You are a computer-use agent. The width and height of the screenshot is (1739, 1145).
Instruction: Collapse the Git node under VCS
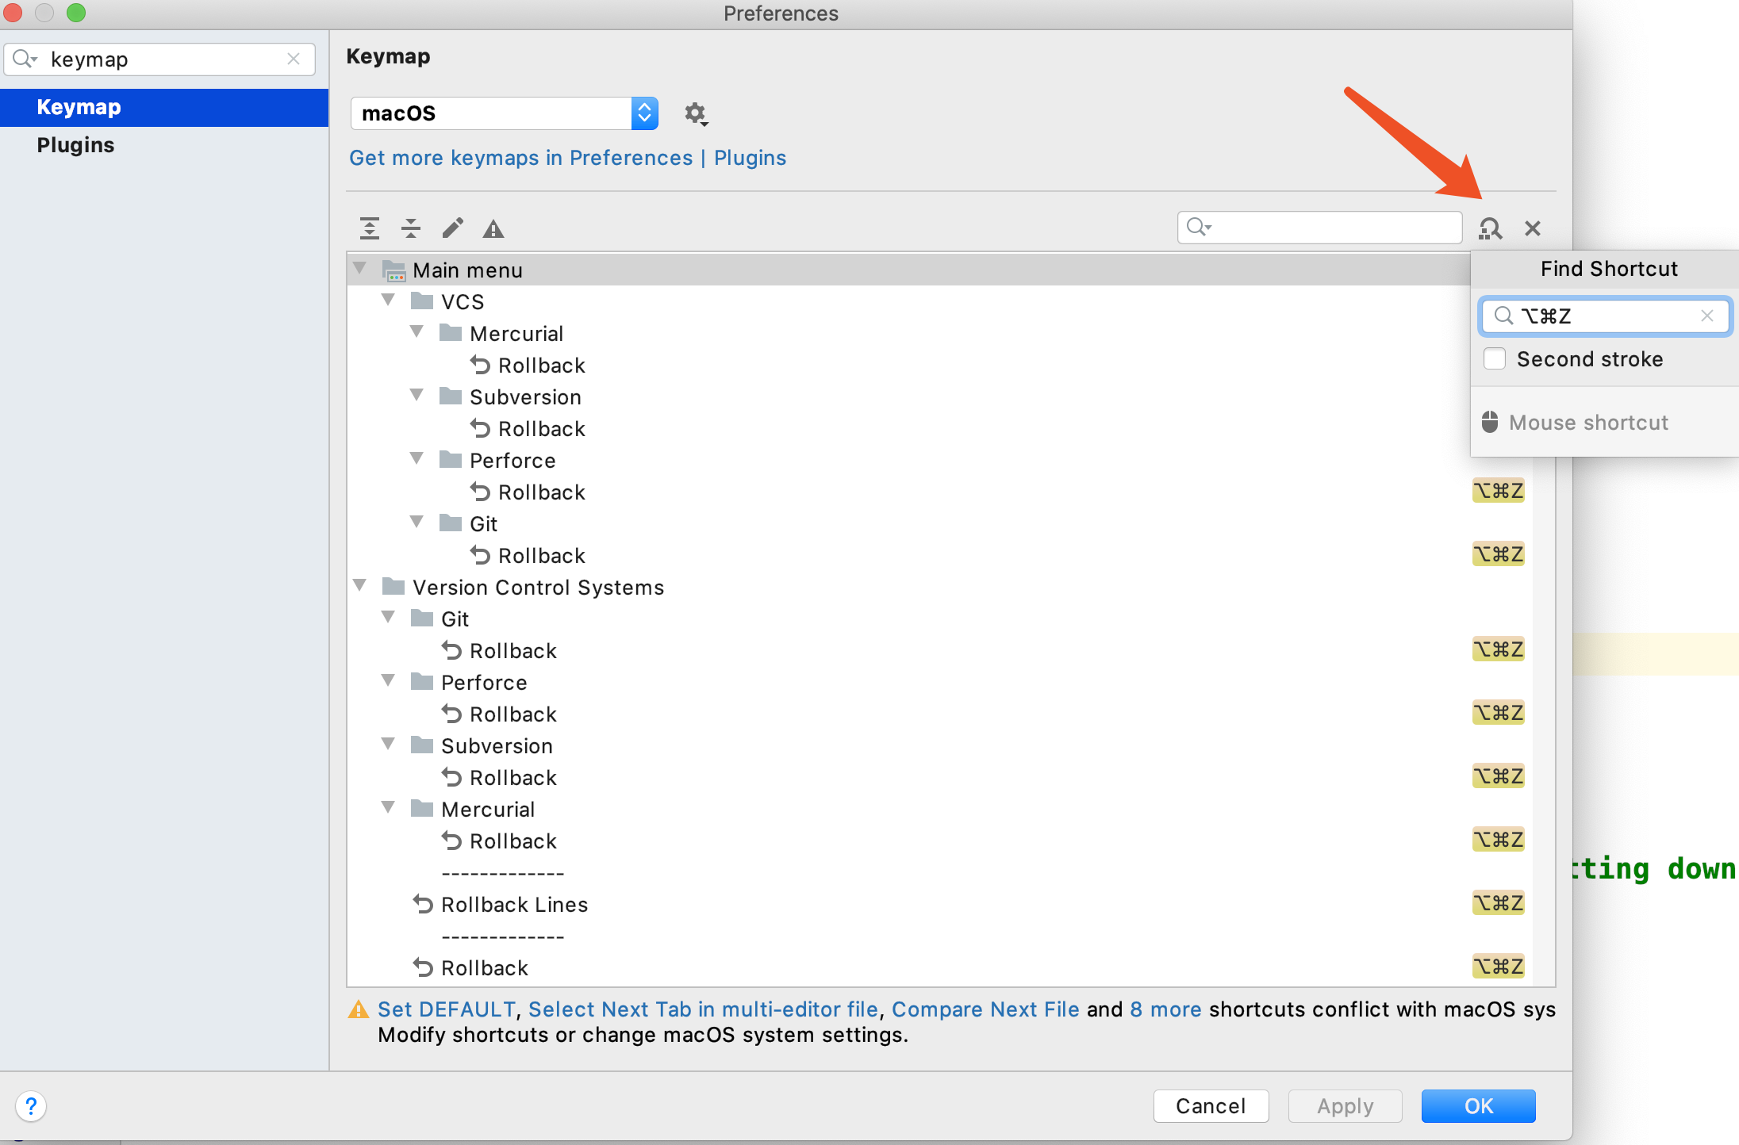[x=417, y=523]
